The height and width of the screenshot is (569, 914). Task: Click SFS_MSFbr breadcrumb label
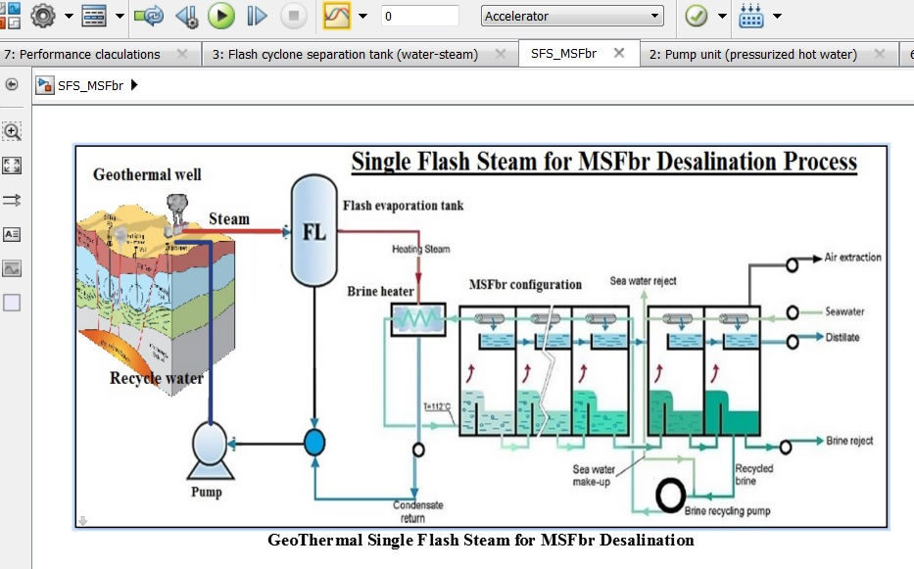pyautogui.click(x=90, y=86)
